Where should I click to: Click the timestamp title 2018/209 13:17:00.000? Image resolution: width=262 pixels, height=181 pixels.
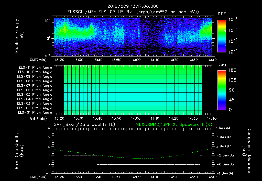click(x=133, y=6)
